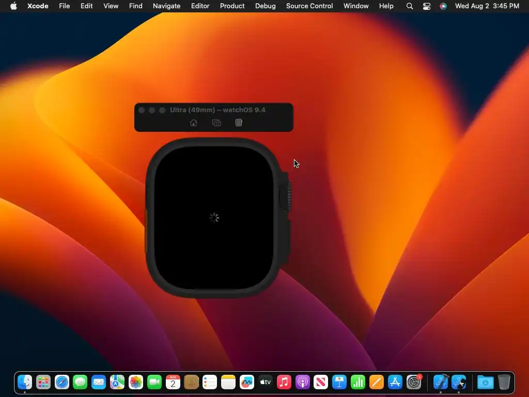This screenshot has width=529, height=397.
Task: Launch FaceTime from the Dock
Action: point(154,382)
